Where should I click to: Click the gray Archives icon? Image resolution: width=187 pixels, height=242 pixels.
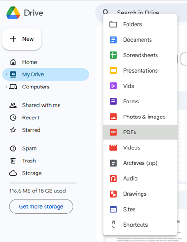pos(113,163)
